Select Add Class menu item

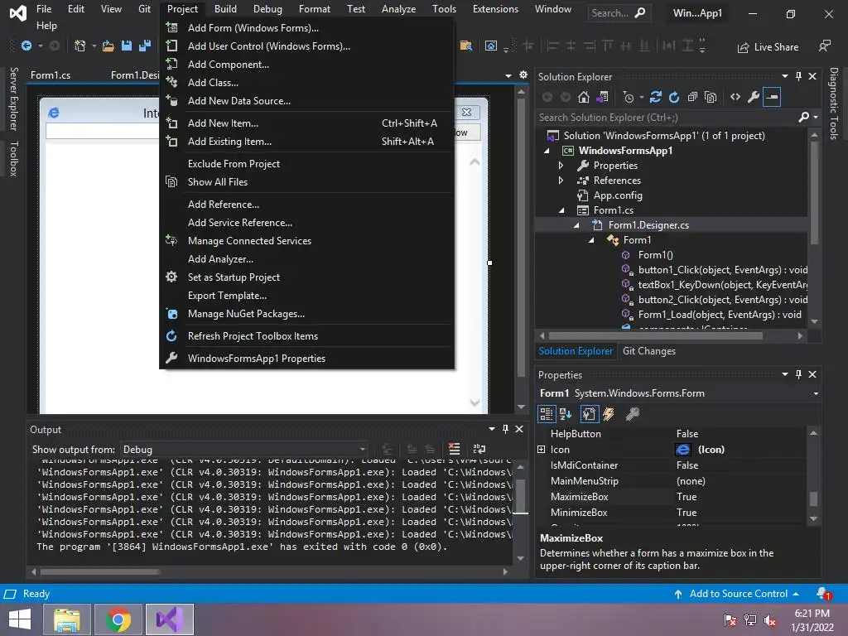[307, 83]
